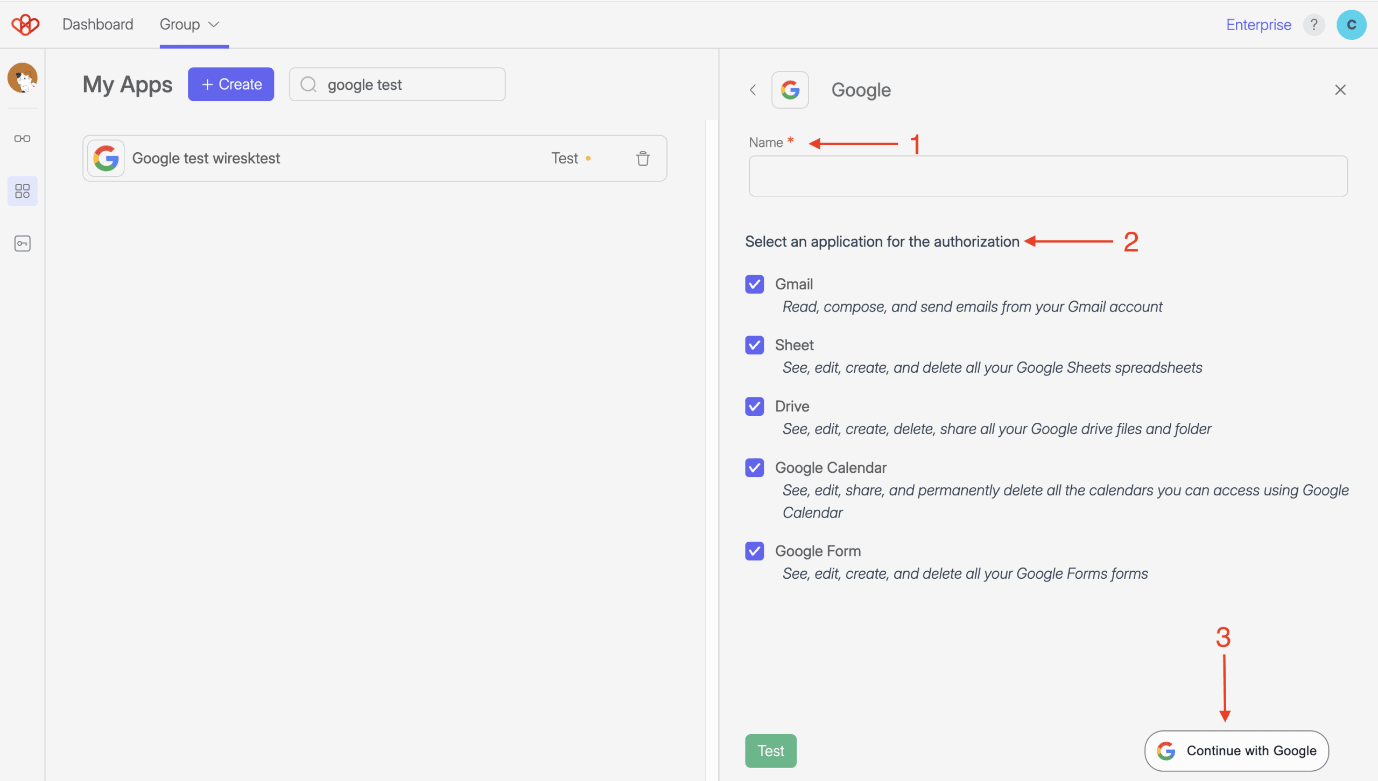Screen dimensions: 1378x781
Task: Uncheck the Google Calendar checkbox
Action: point(754,467)
